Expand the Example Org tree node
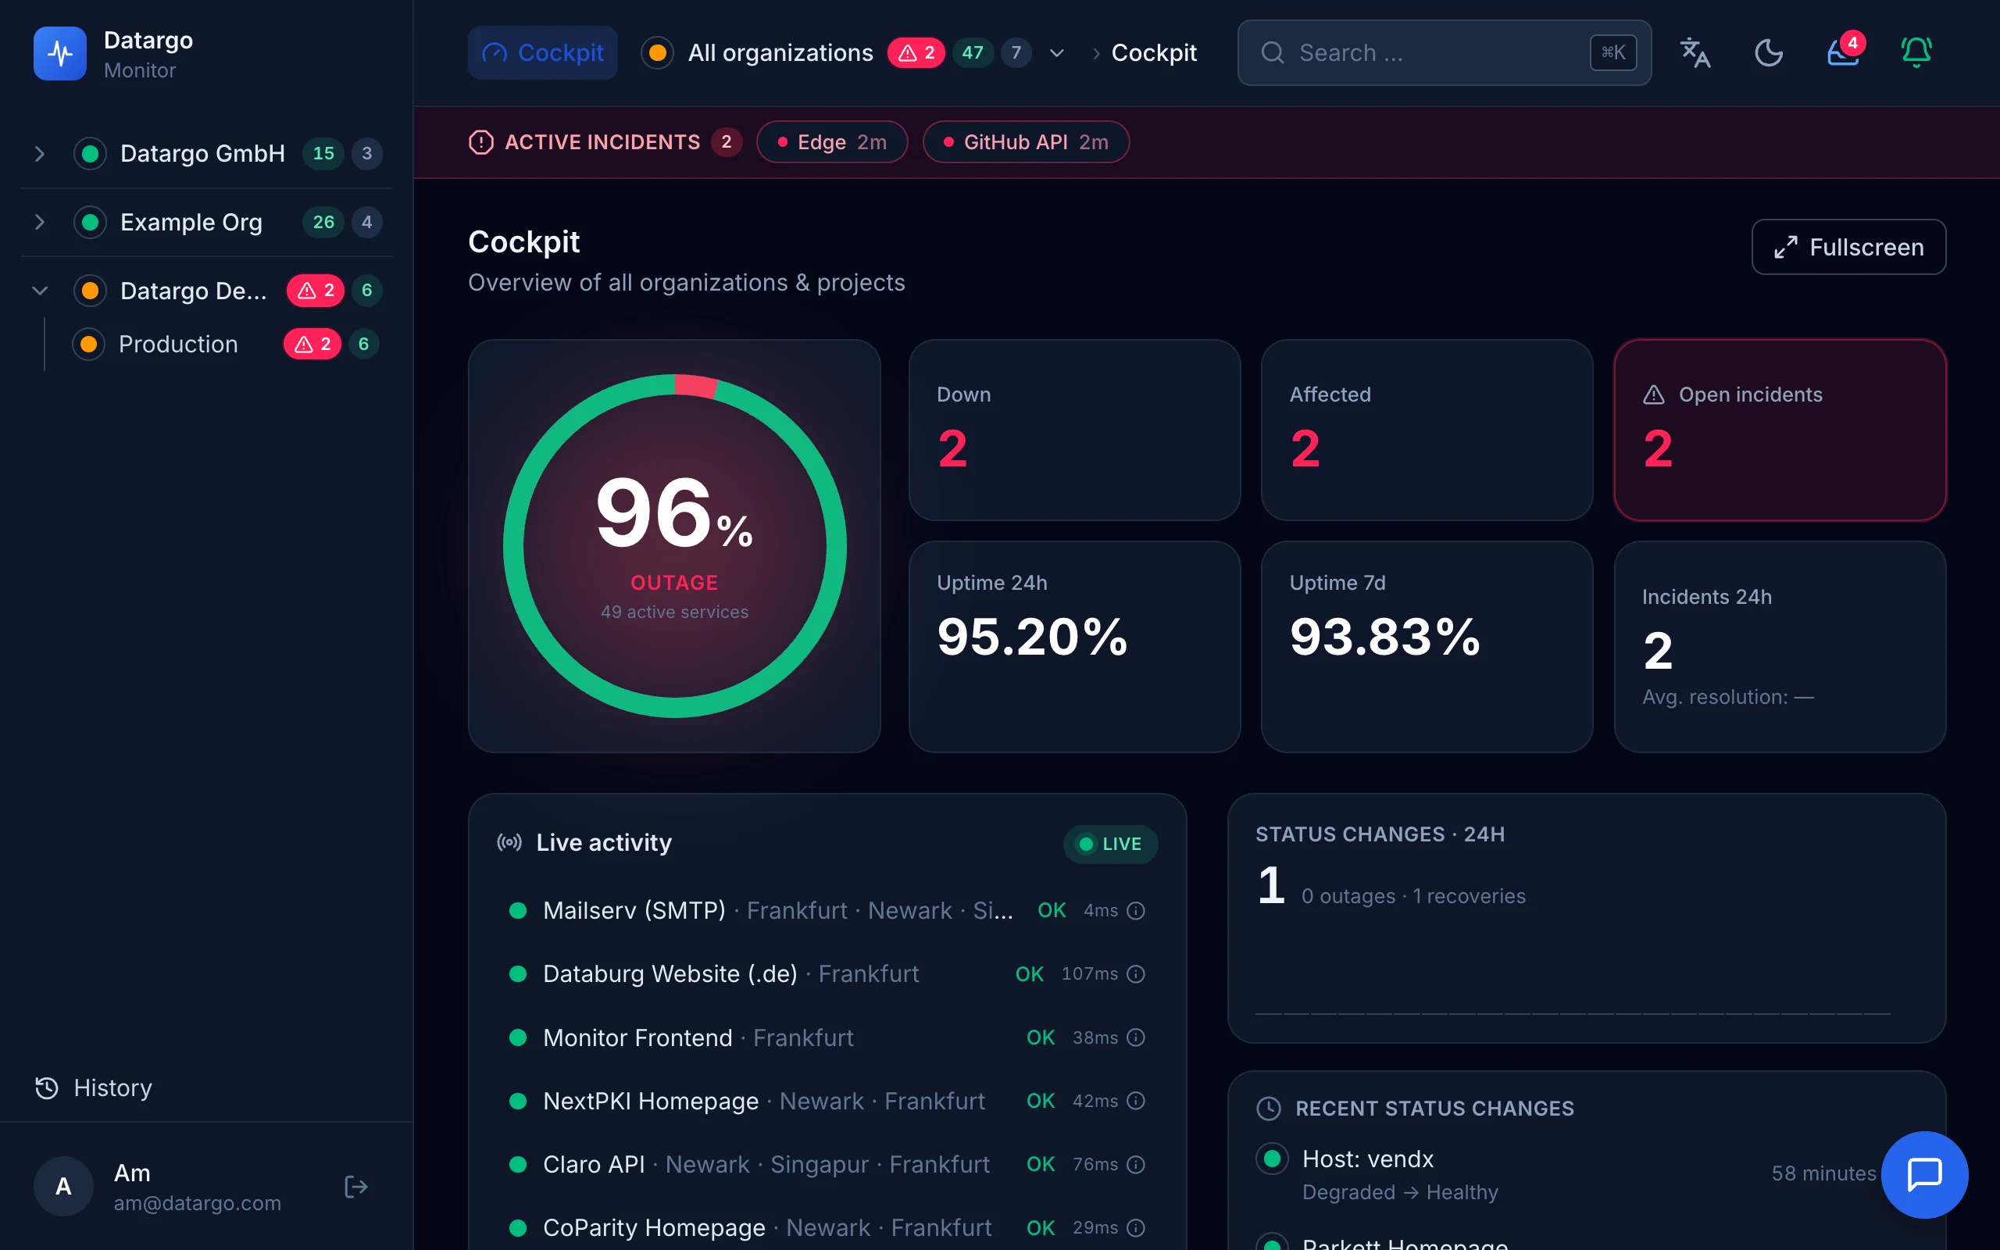 click(39, 223)
